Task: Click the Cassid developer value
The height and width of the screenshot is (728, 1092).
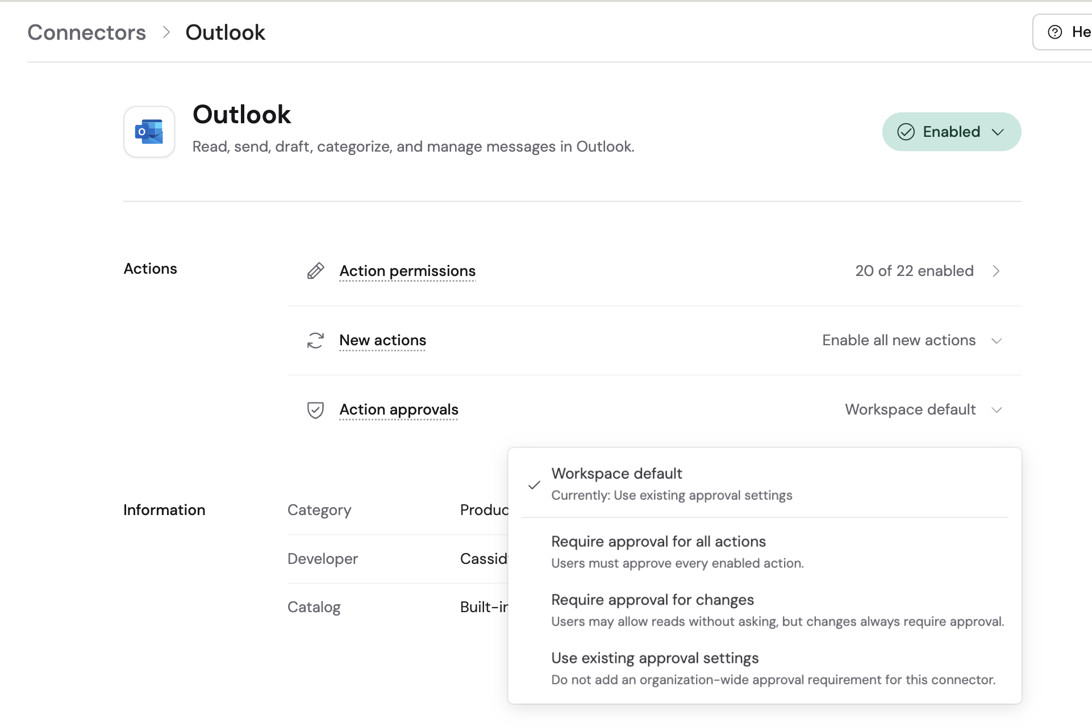Action: (484, 559)
